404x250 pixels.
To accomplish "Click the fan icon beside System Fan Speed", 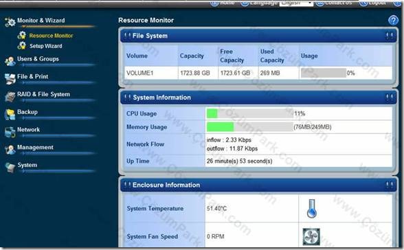I will pyautogui.click(x=311, y=236).
